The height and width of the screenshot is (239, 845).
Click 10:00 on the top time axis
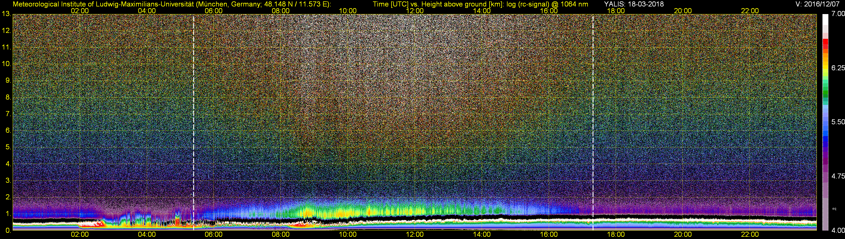pyautogui.click(x=348, y=11)
